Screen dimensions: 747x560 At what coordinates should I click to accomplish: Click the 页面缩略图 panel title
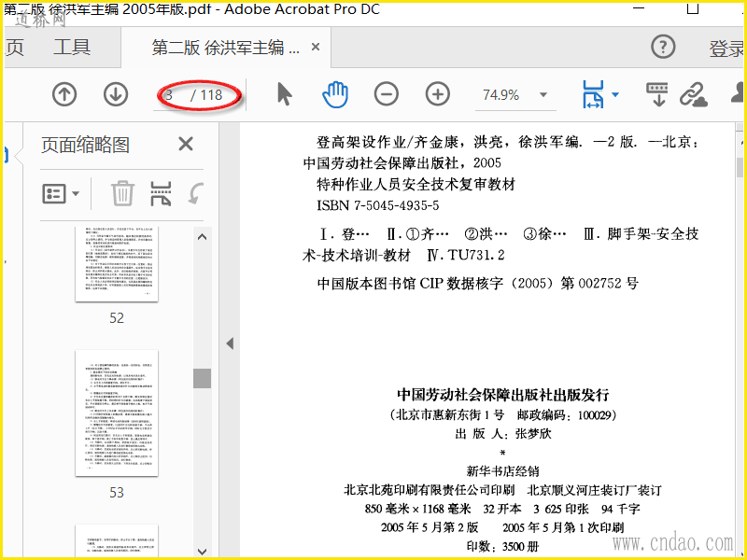(85, 145)
